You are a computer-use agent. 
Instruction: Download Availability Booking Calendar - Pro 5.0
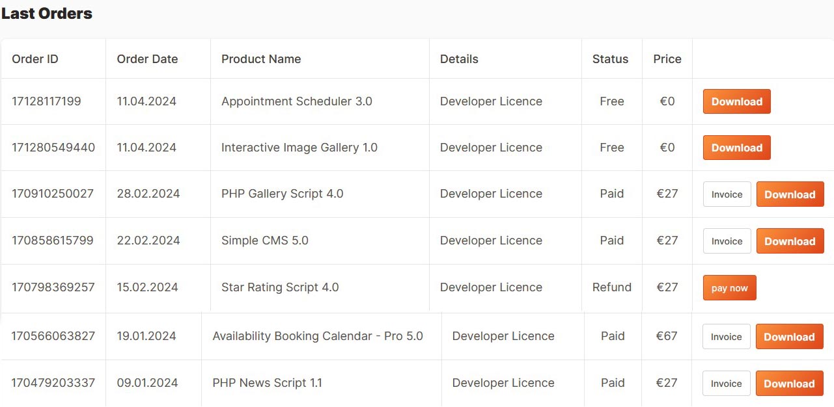click(789, 337)
